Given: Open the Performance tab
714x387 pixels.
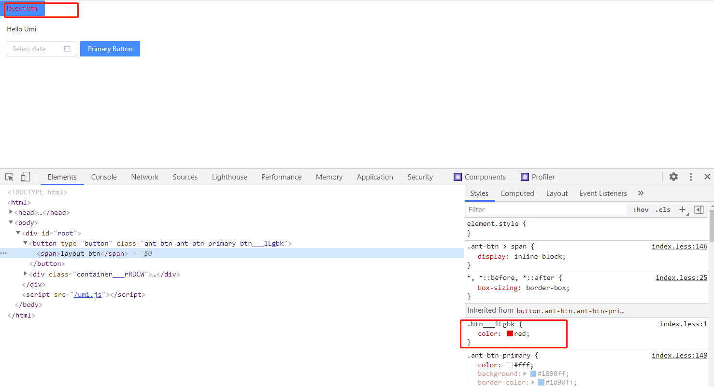Looking at the screenshot, I should pyautogui.click(x=282, y=177).
